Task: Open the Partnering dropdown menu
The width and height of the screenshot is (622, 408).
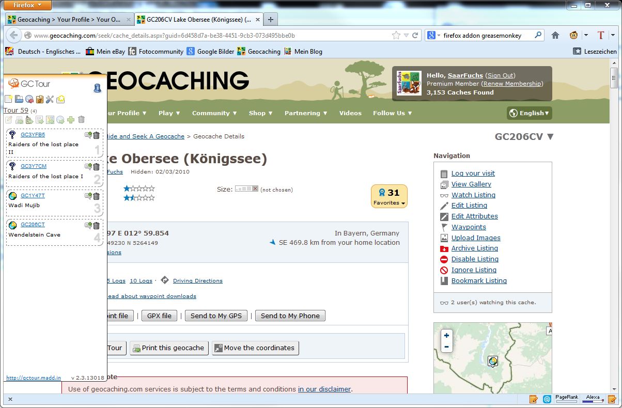Action: [x=306, y=113]
